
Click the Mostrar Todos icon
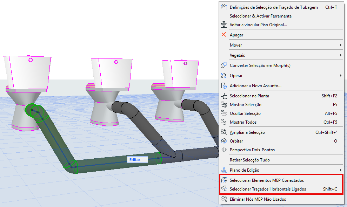point(224,122)
